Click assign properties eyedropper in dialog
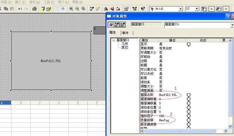Image resolution: width=234 pixels, height=136 pixels. 123,25
